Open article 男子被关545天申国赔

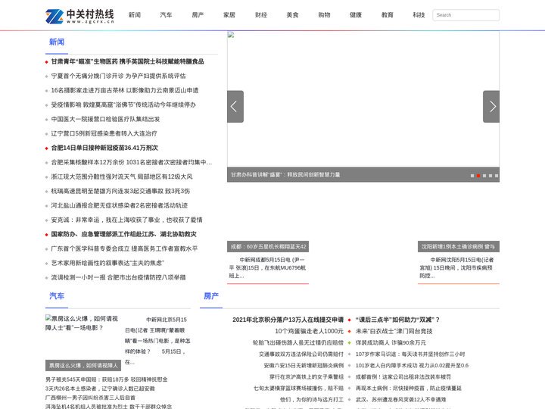point(107,379)
